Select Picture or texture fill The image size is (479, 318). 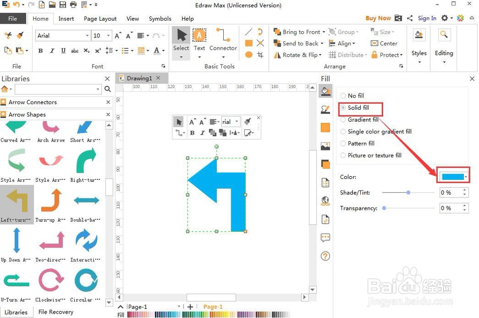click(371, 155)
